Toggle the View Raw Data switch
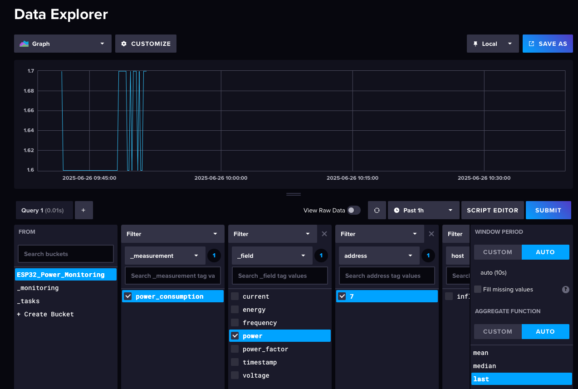Viewport: 578px width, 389px height. click(x=353, y=210)
